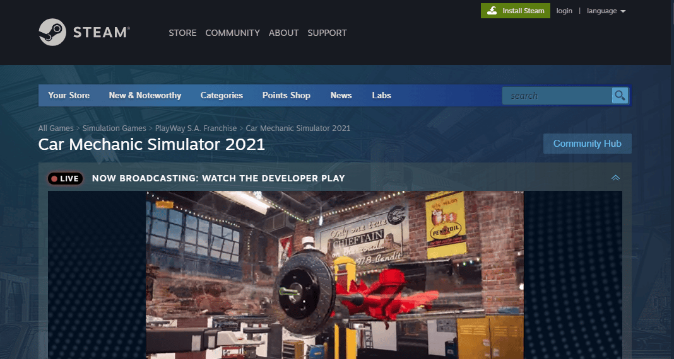Focus the store search field

coord(557,96)
